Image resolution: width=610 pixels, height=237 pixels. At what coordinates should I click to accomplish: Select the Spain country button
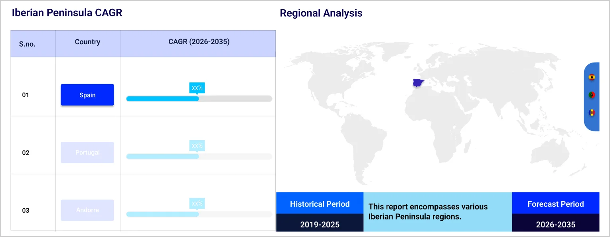point(87,95)
